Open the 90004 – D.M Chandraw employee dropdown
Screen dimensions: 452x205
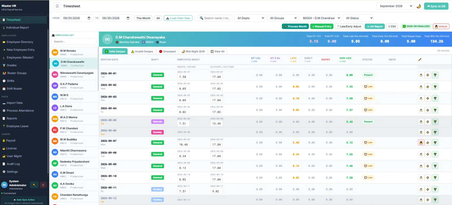(321, 18)
